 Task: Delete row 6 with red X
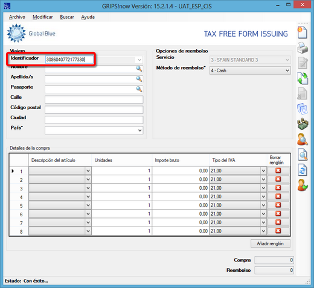tap(278, 213)
